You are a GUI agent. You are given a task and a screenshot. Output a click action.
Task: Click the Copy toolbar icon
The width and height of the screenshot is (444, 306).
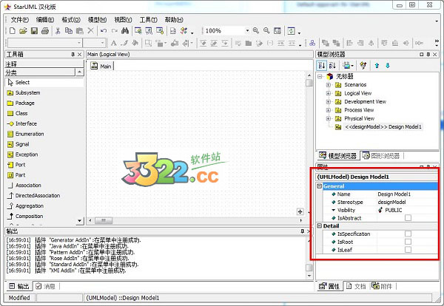[x=69, y=31]
